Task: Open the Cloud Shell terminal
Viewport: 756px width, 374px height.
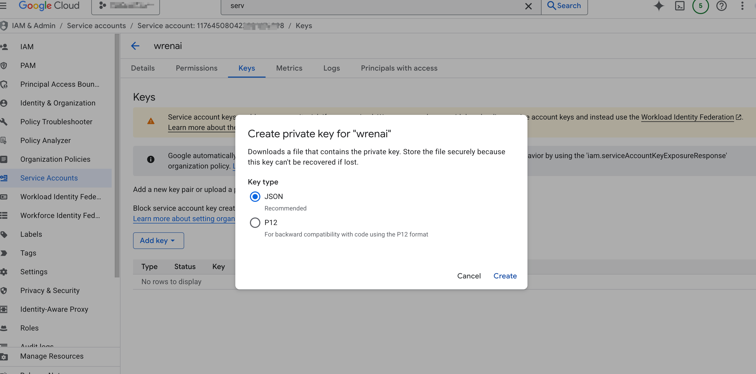Action: coord(680,5)
